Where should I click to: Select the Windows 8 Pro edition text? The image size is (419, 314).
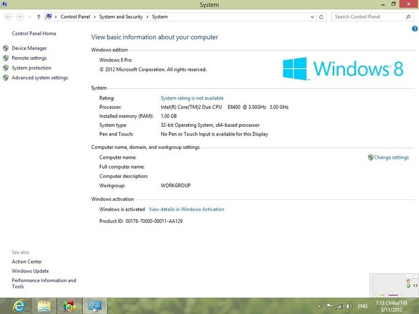click(115, 60)
